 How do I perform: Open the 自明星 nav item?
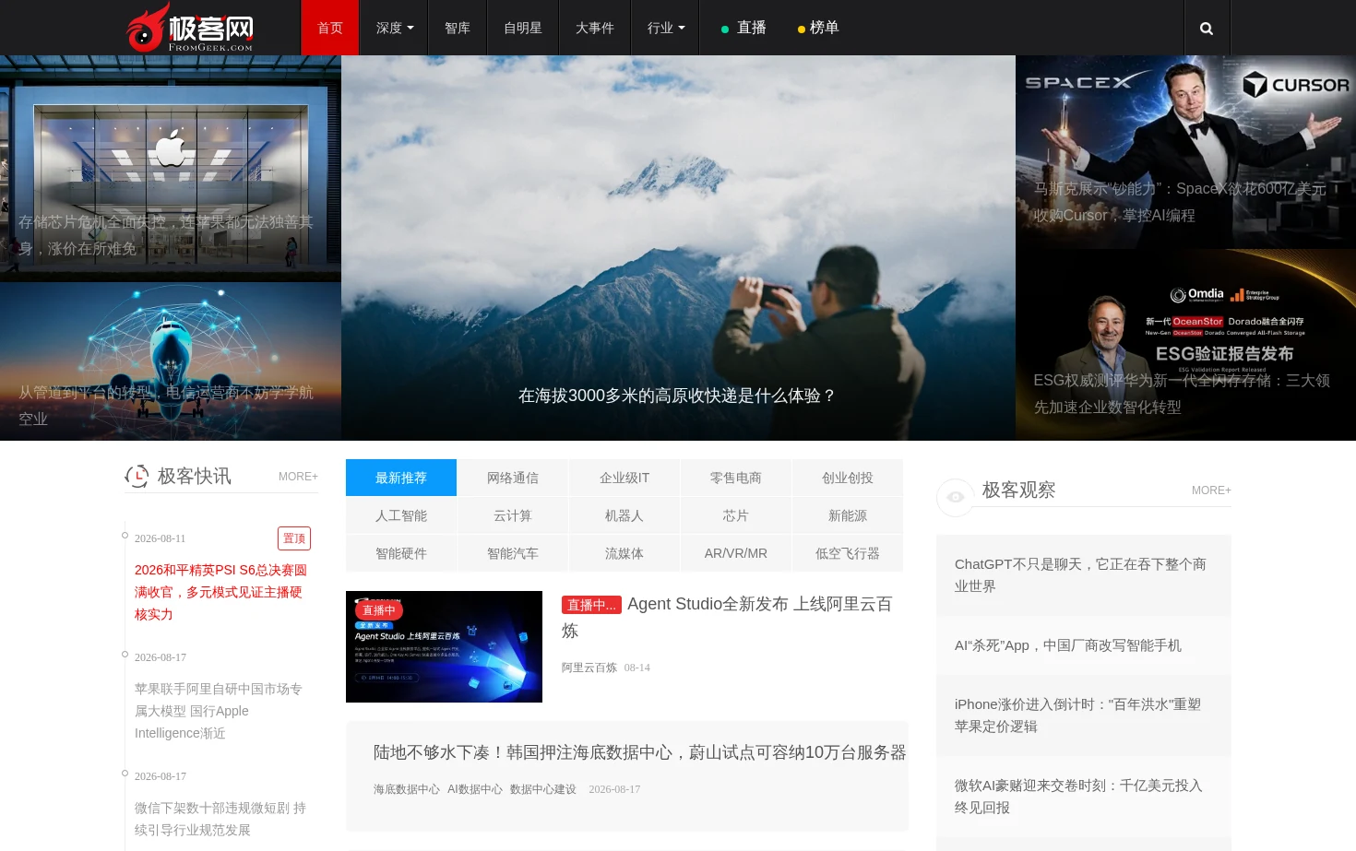tap(522, 28)
